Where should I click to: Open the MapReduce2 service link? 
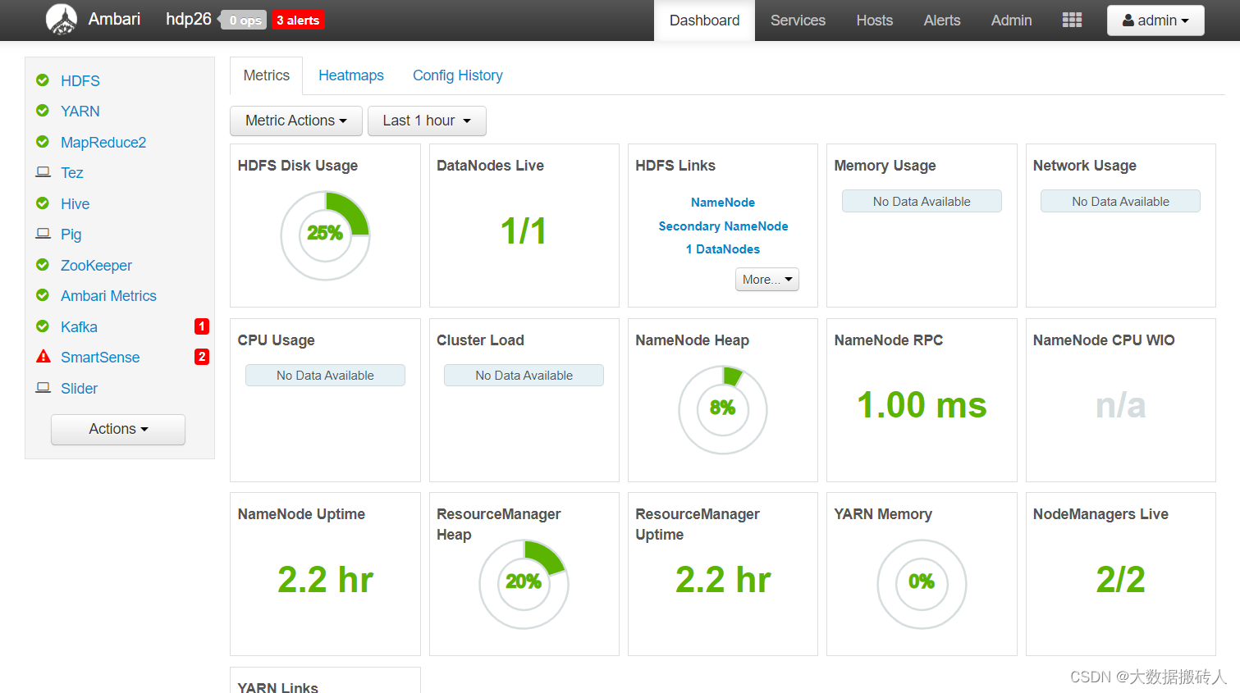[103, 143]
